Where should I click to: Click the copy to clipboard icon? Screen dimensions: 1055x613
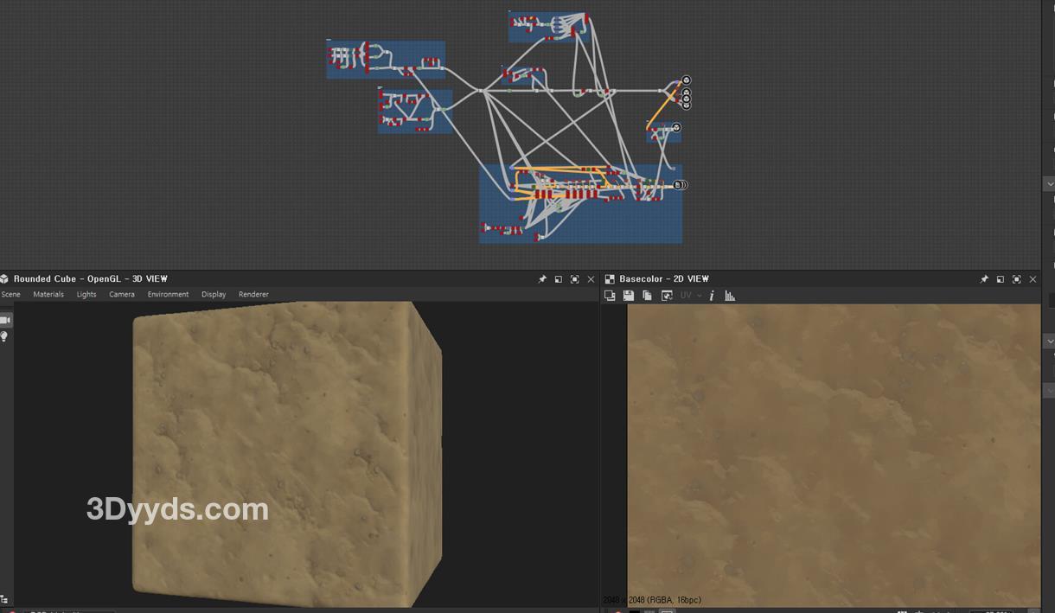click(x=647, y=296)
